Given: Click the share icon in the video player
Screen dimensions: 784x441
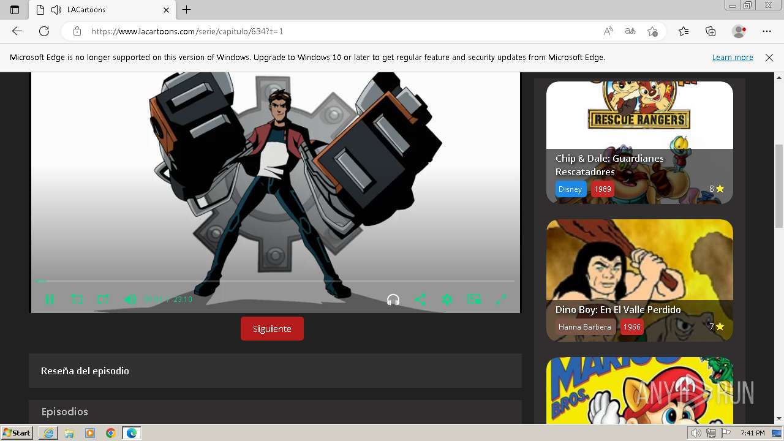Looking at the screenshot, I should [420, 300].
